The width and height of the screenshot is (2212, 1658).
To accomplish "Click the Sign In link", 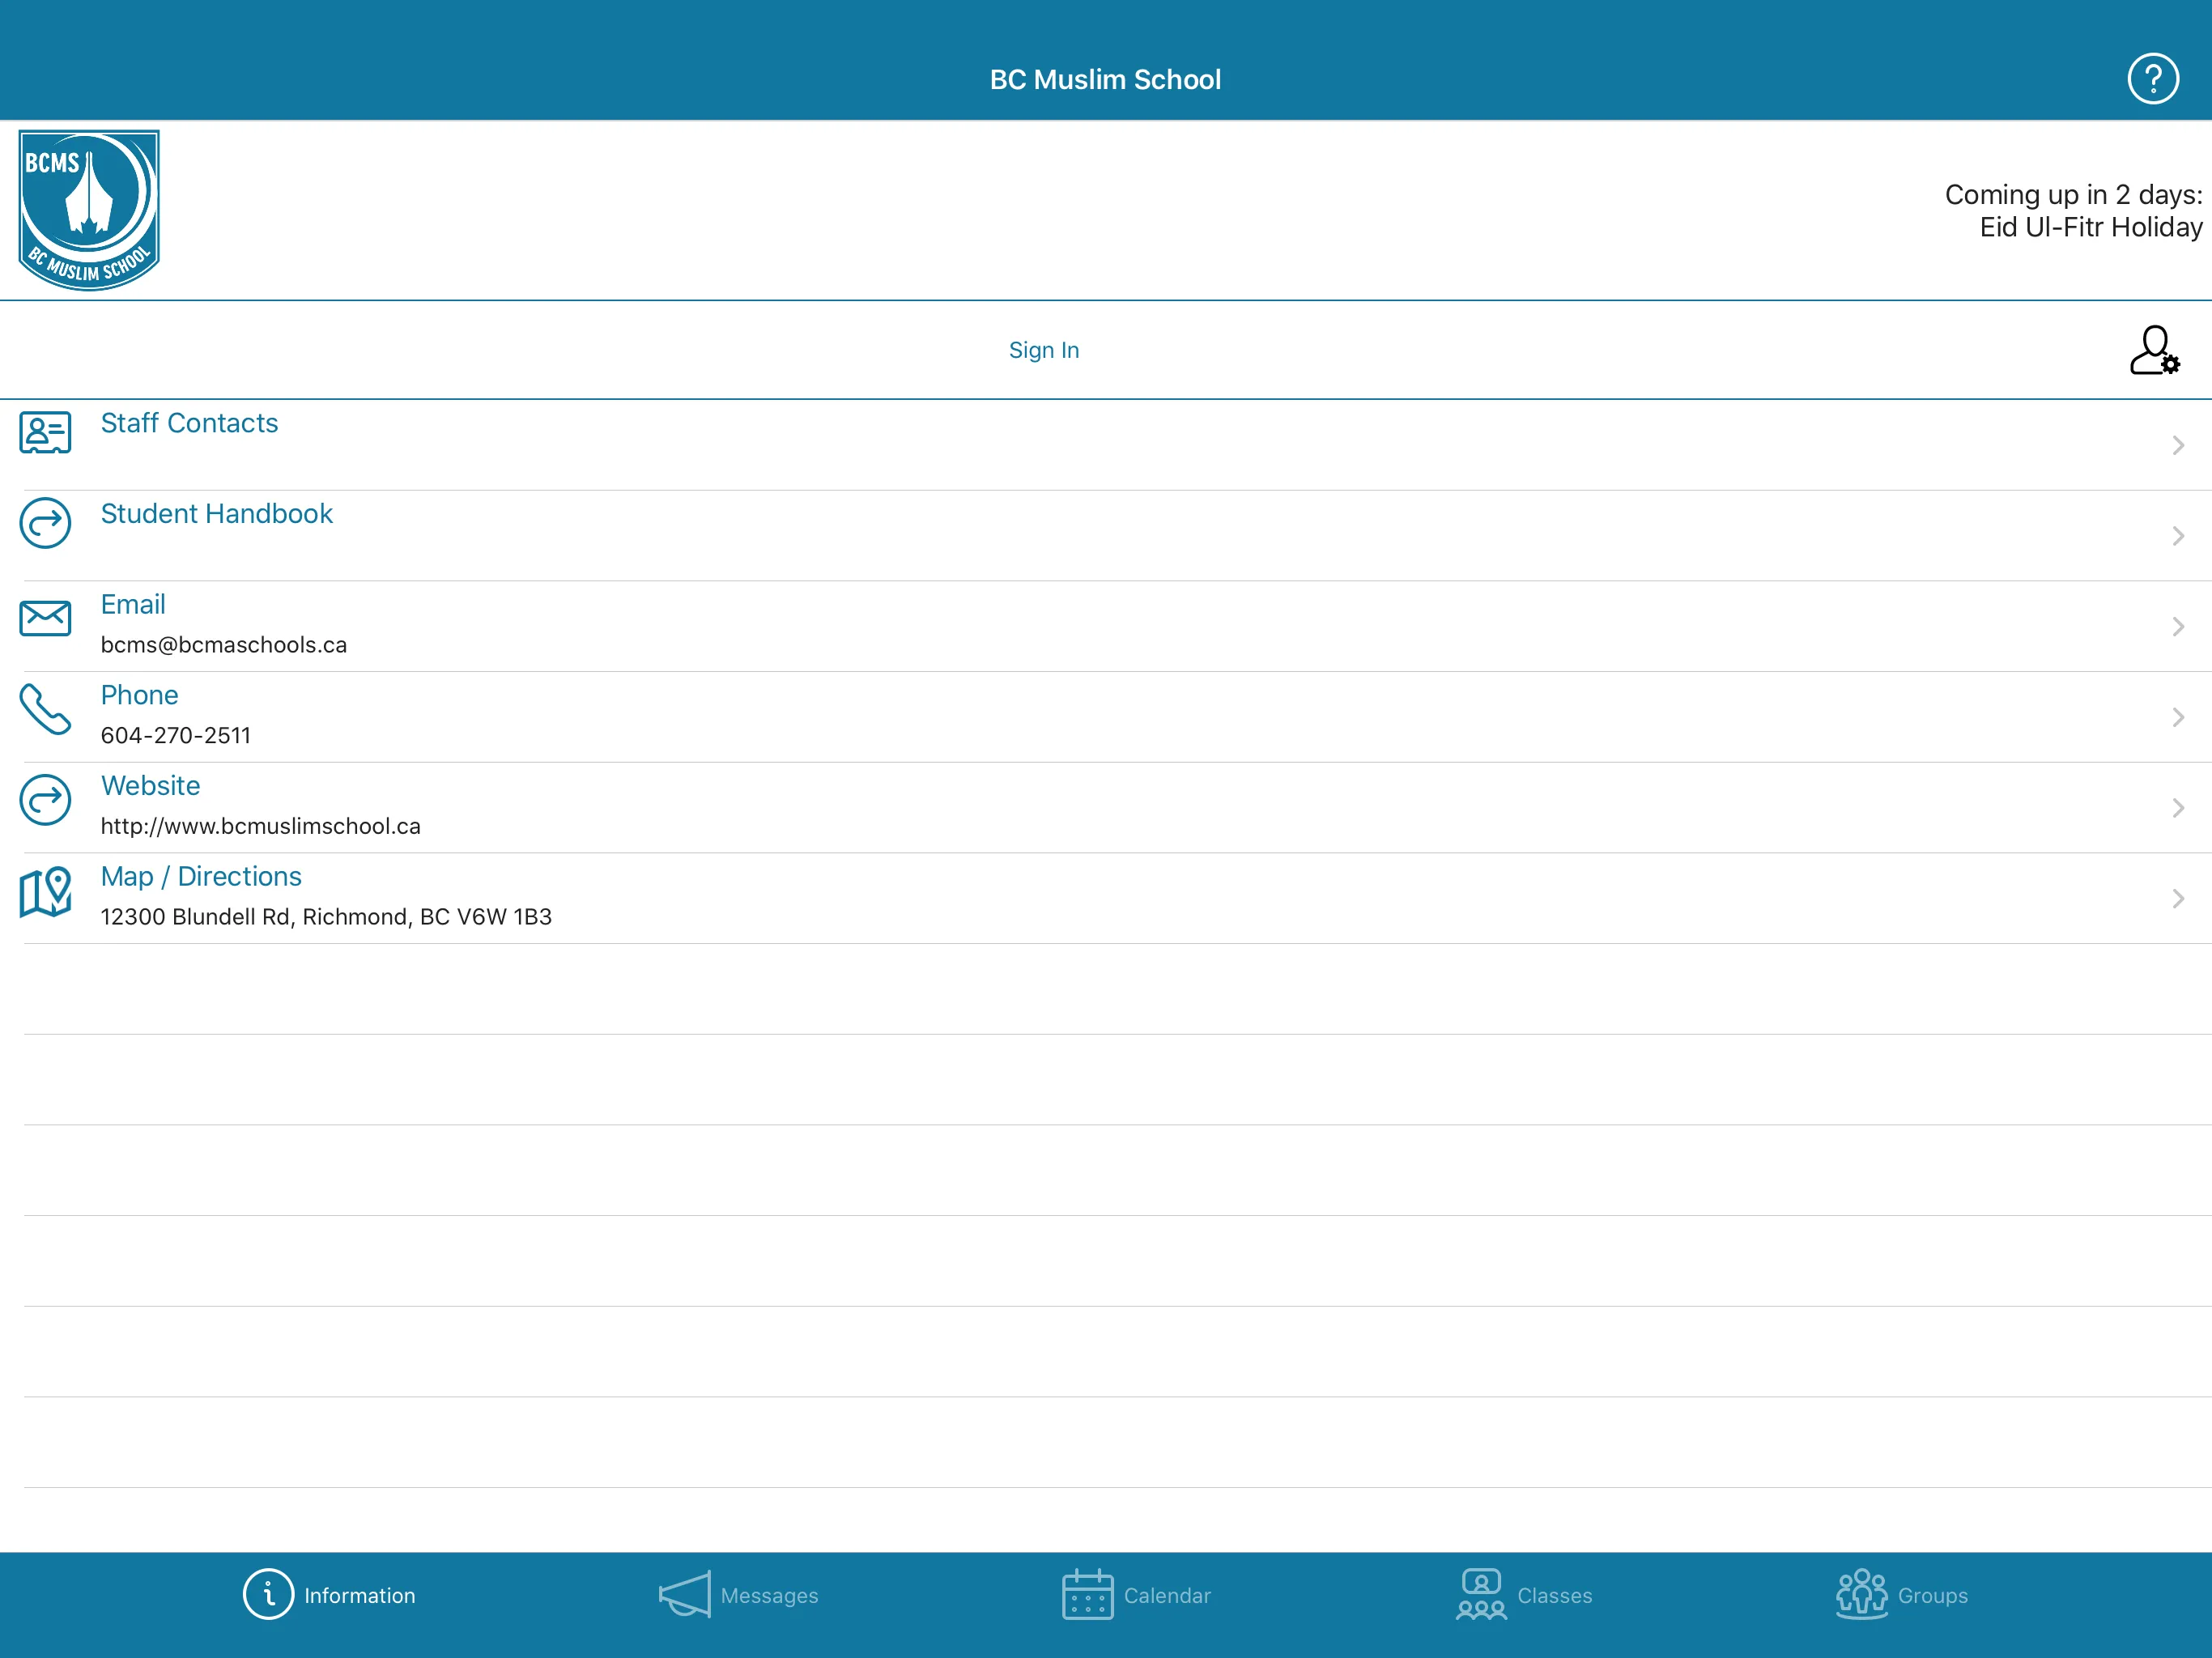I will (x=1044, y=348).
